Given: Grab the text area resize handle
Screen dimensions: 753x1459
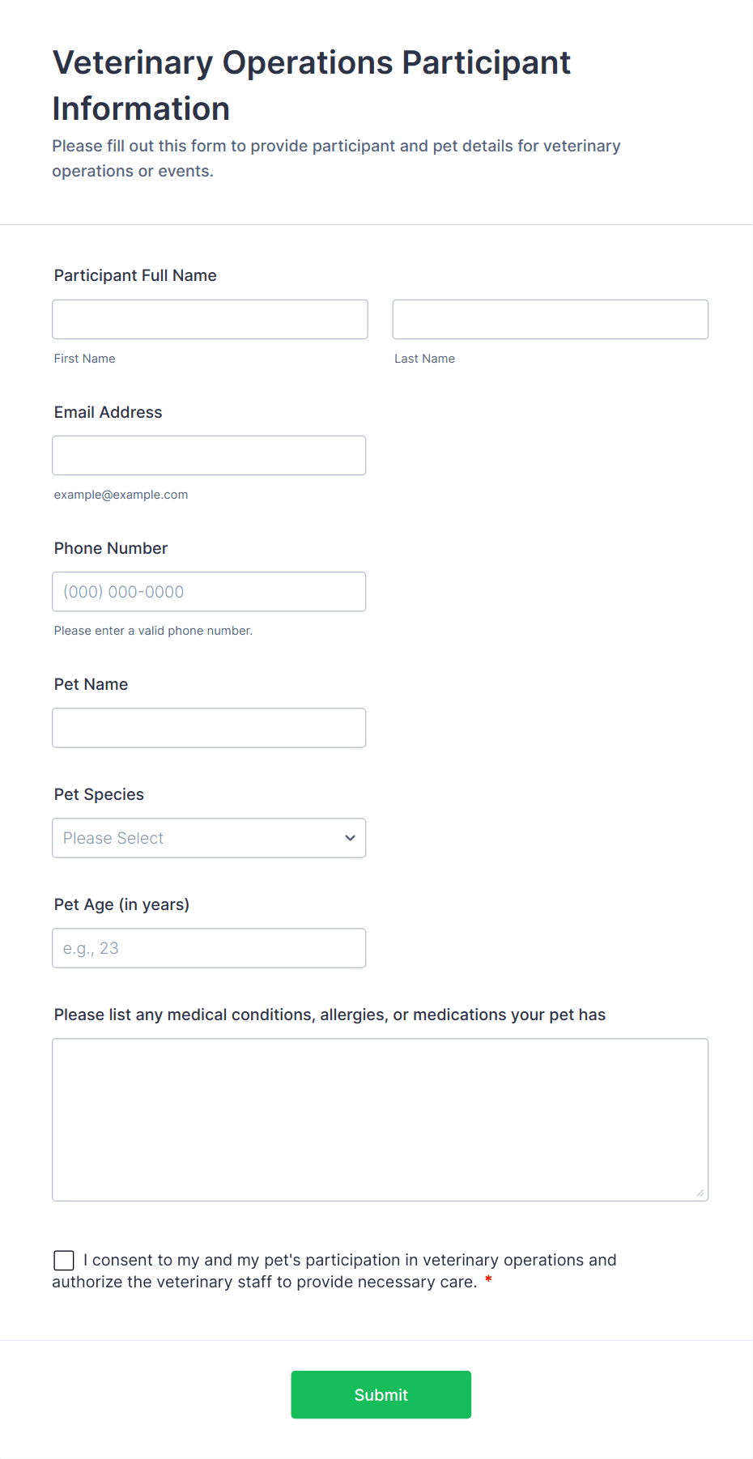Looking at the screenshot, I should pyautogui.click(x=700, y=1193).
